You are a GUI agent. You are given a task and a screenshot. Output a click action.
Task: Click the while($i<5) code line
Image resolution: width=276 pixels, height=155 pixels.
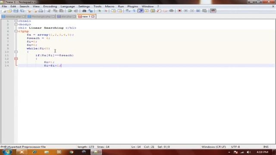click(38, 49)
